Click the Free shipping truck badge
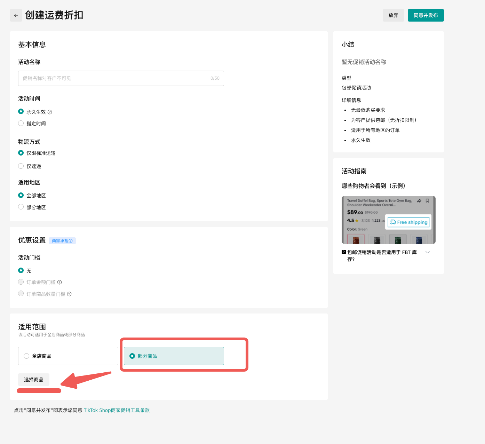Image resolution: width=485 pixels, height=444 pixels. pos(408,222)
